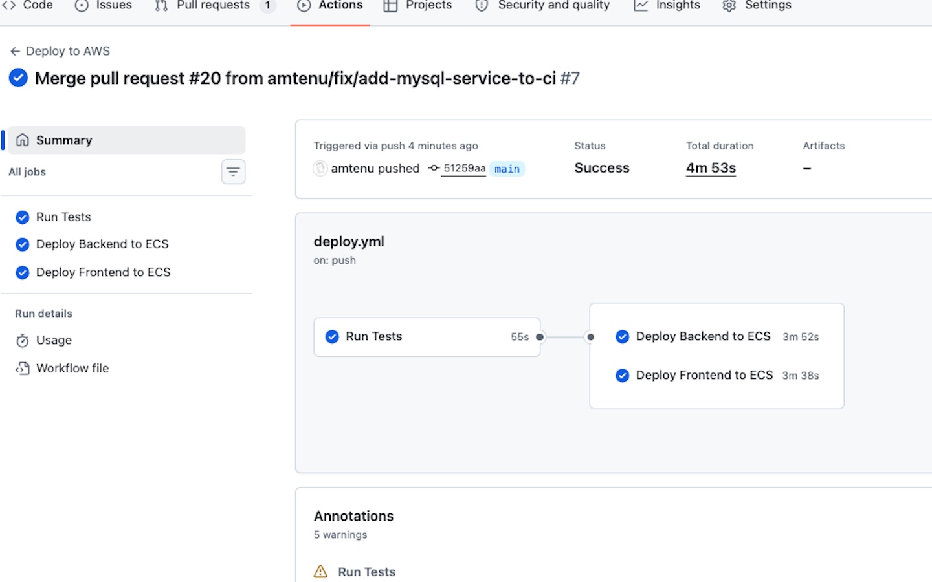The width and height of the screenshot is (932, 582).
Task: Open Usage under Run details
Action: [54, 340]
